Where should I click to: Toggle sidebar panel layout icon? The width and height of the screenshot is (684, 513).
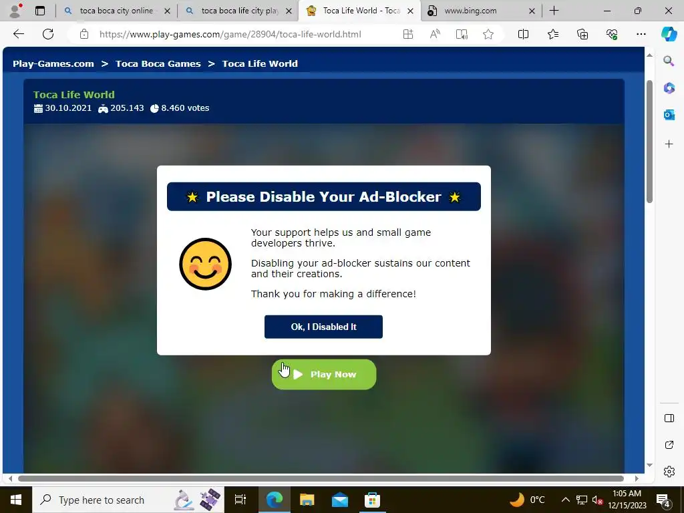[669, 418]
